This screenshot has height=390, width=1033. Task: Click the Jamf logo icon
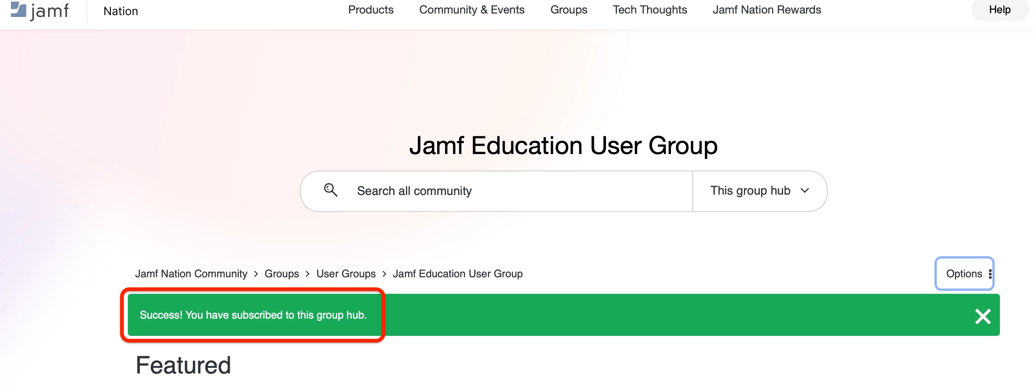[39, 11]
